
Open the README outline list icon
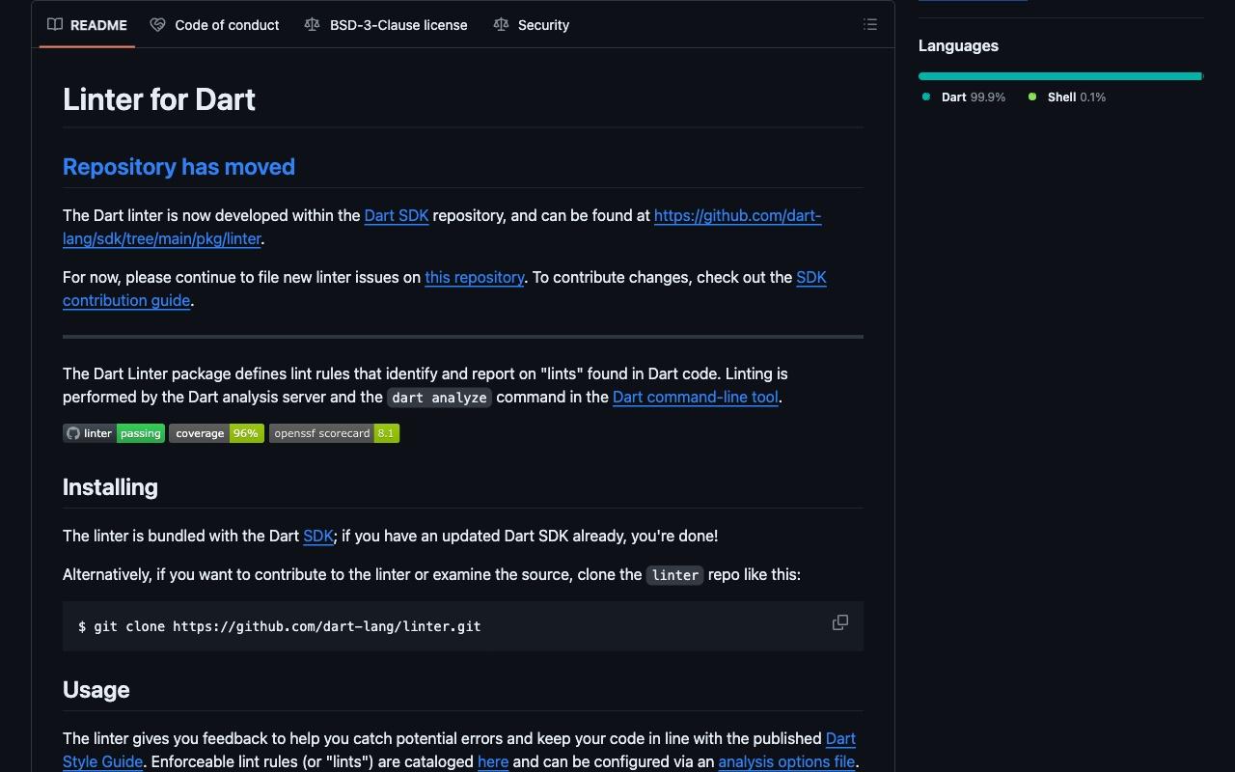(870, 25)
